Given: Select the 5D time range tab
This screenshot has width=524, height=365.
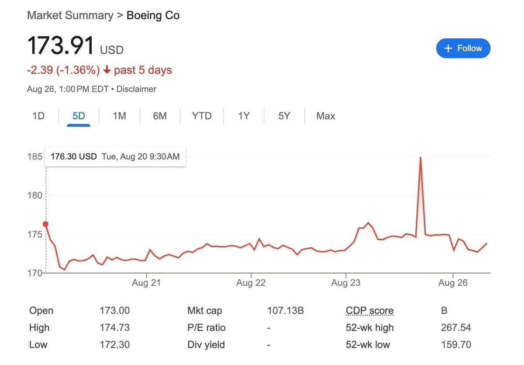Looking at the screenshot, I should click(x=79, y=116).
